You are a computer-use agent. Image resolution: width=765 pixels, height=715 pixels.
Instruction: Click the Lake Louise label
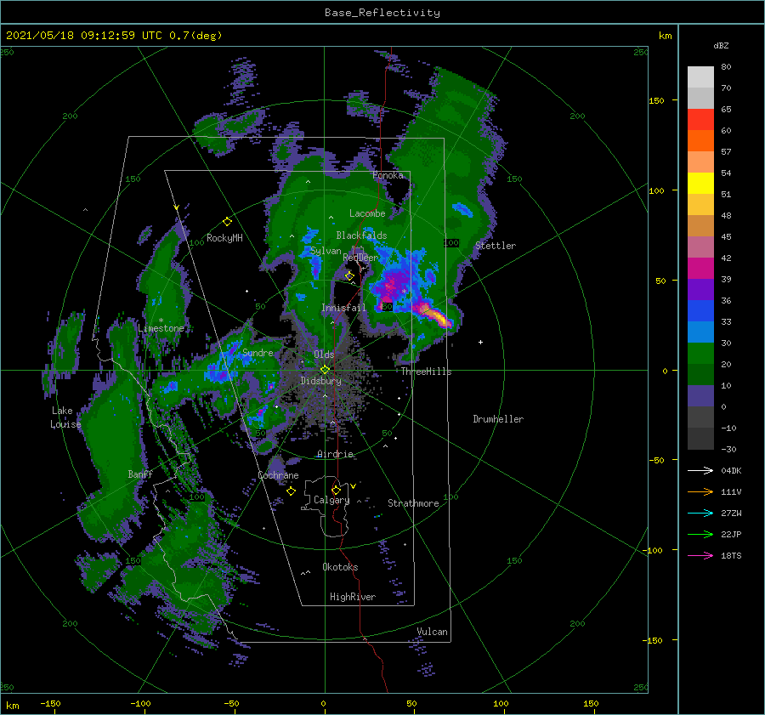tap(65, 417)
